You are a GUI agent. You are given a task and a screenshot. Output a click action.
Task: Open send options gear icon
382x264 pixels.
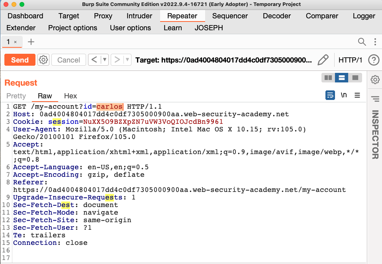point(43,60)
